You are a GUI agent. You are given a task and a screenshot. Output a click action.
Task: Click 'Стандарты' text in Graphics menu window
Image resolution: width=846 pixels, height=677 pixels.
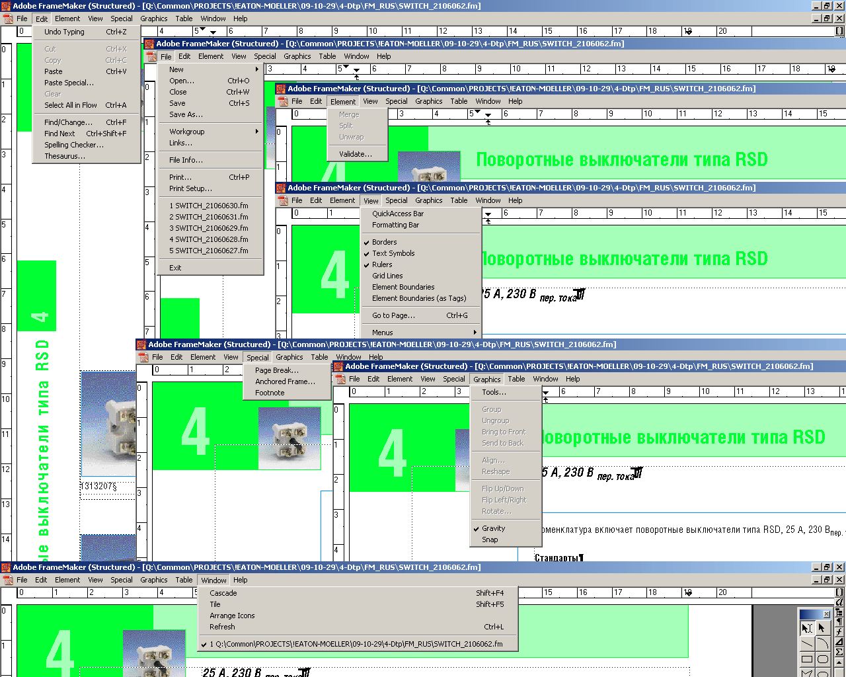558,557
